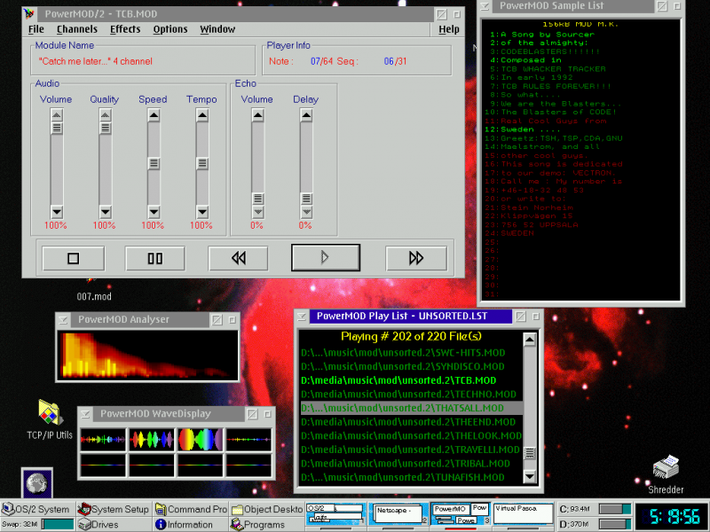Pause the song with the pause button
The height and width of the screenshot is (532, 710).
pos(154,258)
